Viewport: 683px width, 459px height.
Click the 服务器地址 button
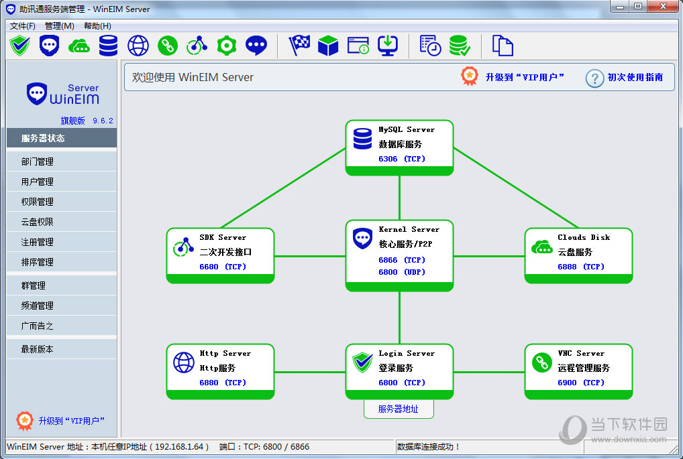399,409
